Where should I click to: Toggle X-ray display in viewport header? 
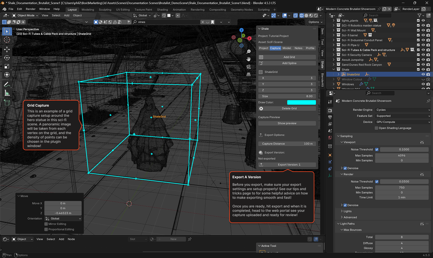[295, 16]
